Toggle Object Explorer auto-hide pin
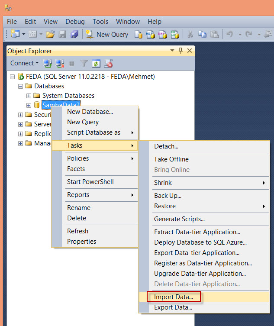The image size is (274, 326). coord(181,50)
